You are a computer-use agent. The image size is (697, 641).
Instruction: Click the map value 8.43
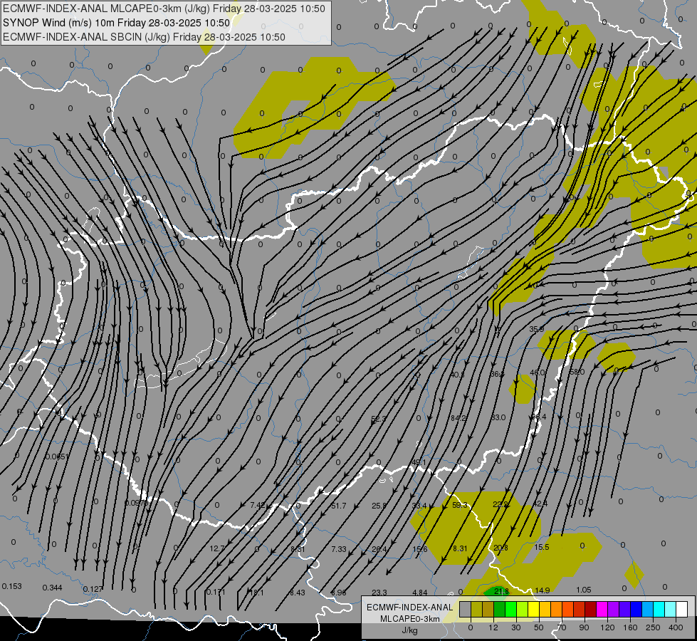click(298, 593)
